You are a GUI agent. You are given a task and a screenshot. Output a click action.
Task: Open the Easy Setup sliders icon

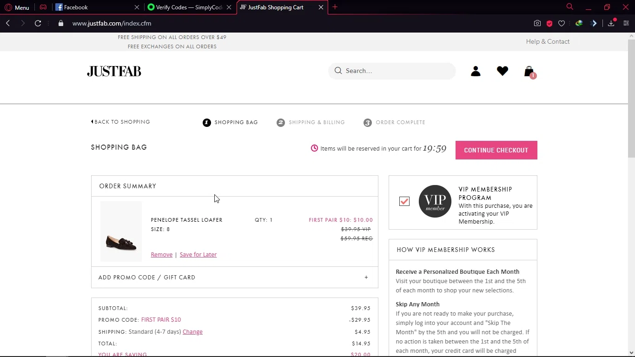point(626,23)
